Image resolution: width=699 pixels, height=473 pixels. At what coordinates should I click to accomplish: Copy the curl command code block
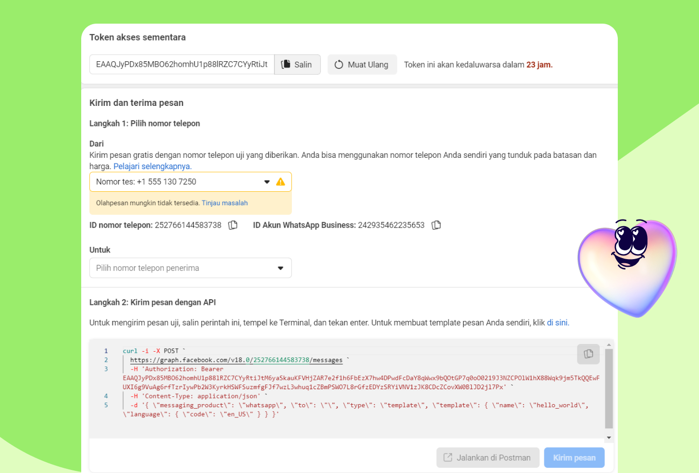click(x=588, y=354)
